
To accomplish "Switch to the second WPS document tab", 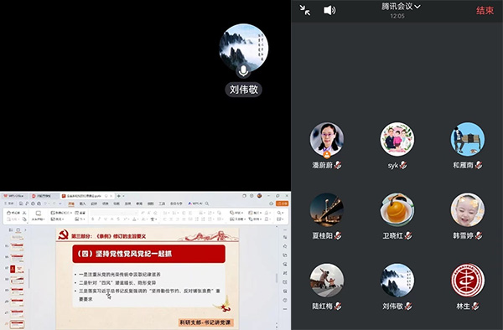I will coord(43,196).
